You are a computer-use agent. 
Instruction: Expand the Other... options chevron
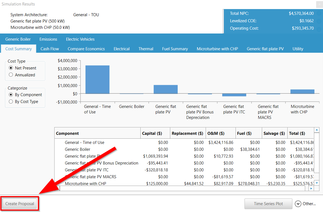[298, 204]
